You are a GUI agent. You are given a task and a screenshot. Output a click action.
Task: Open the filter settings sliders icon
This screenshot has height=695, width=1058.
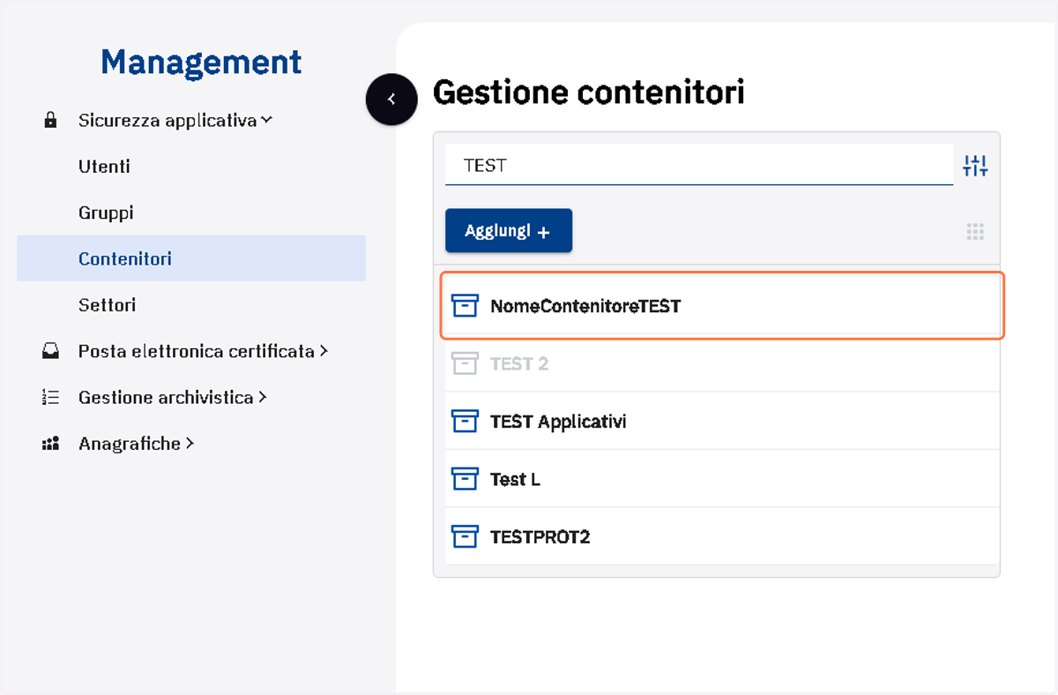(x=975, y=165)
